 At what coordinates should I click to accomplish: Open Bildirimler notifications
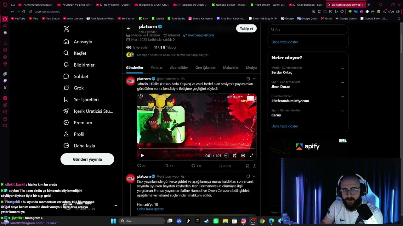tap(79, 65)
